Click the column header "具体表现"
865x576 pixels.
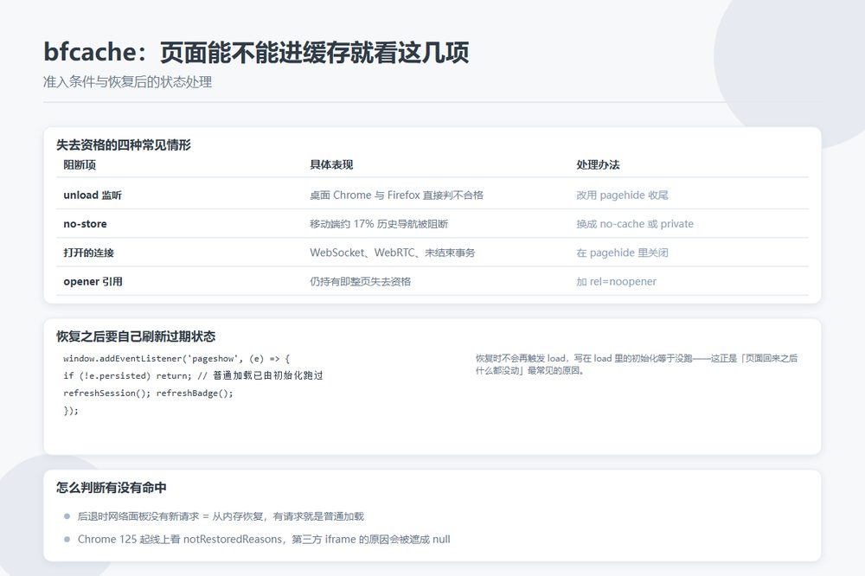[331, 165]
